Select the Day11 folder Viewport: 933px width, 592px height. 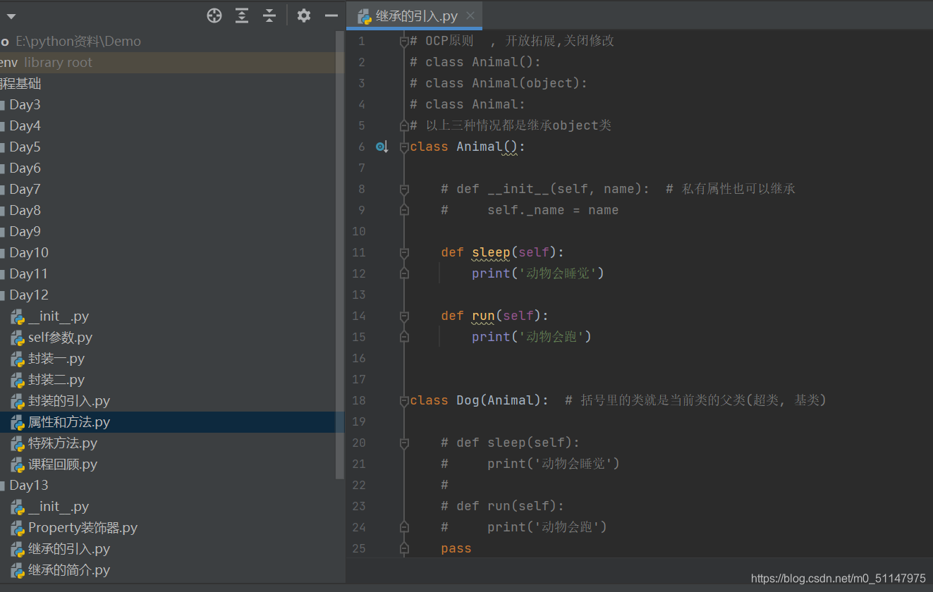(x=29, y=274)
